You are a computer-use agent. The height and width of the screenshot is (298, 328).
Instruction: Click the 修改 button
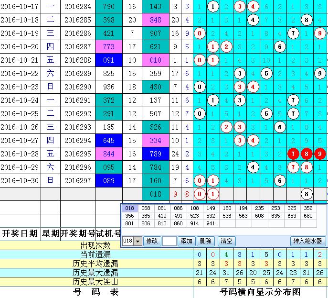(152, 241)
